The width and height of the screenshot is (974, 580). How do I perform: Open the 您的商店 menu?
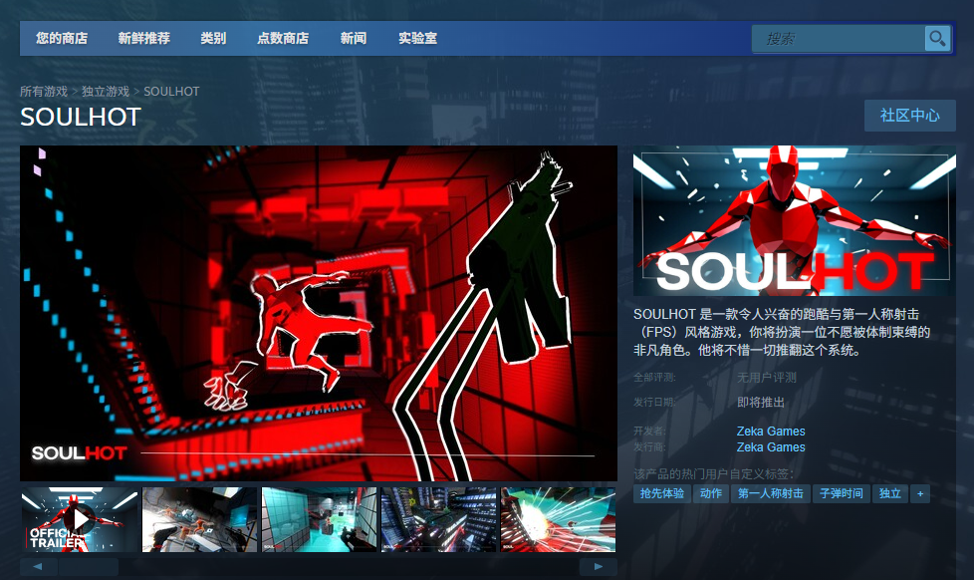(x=62, y=38)
